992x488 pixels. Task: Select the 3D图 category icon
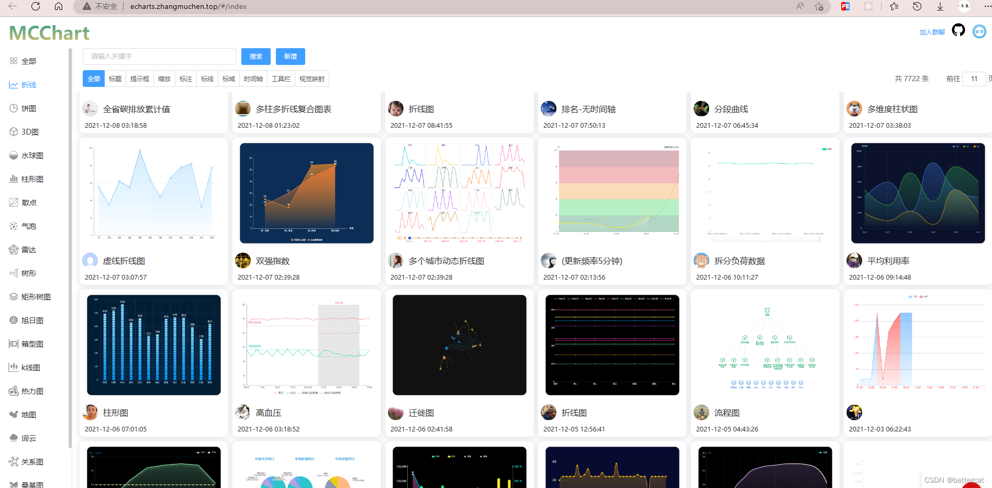(x=29, y=131)
